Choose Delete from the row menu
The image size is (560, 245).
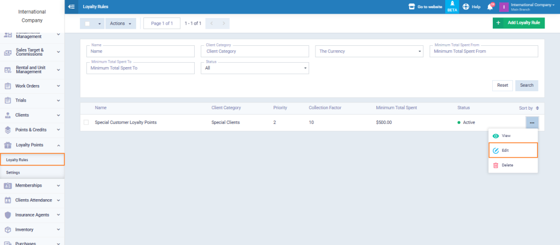513,165
